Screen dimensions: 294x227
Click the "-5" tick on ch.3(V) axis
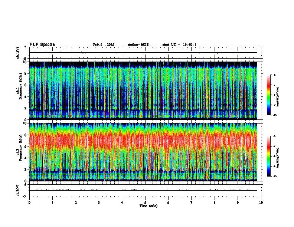coord(25,196)
